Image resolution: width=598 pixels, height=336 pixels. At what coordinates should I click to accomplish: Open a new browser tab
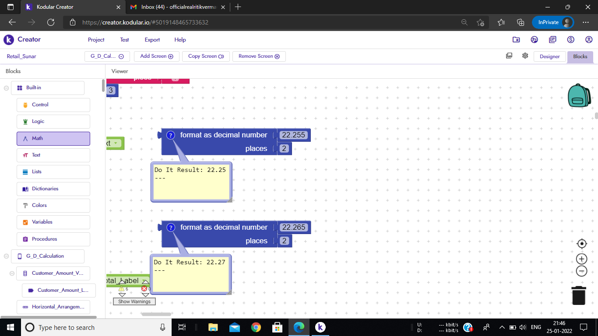click(x=238, y=7)
